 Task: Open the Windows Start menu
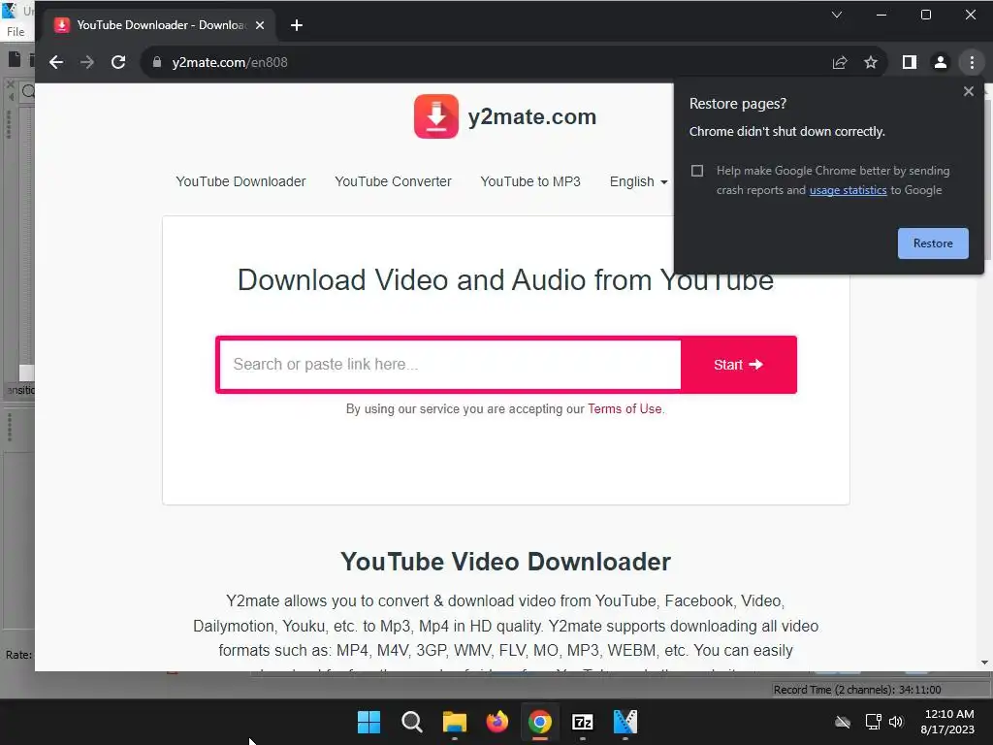(368, 722)
